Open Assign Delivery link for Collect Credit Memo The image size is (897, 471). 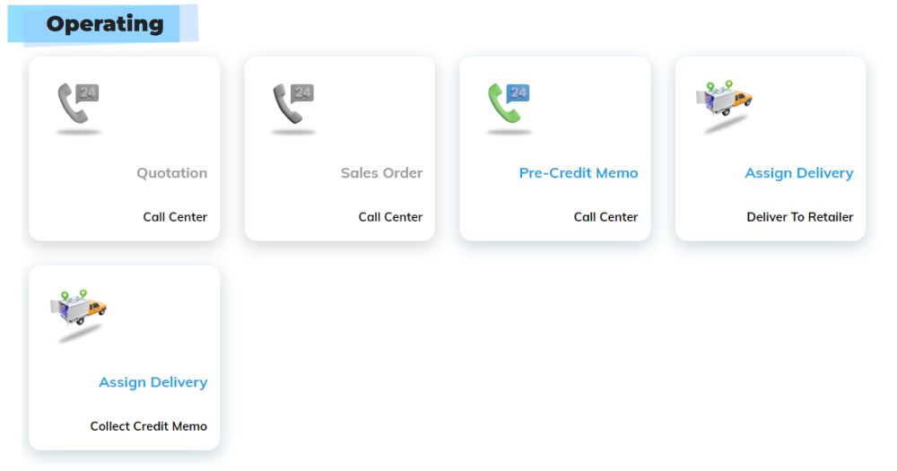click(152, 382)
